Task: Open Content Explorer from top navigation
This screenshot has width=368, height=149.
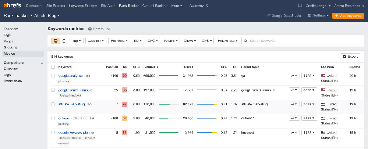Action: click(x=155, y=6)
